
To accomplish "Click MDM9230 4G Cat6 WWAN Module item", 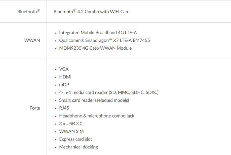I will (x=95, y=48).
